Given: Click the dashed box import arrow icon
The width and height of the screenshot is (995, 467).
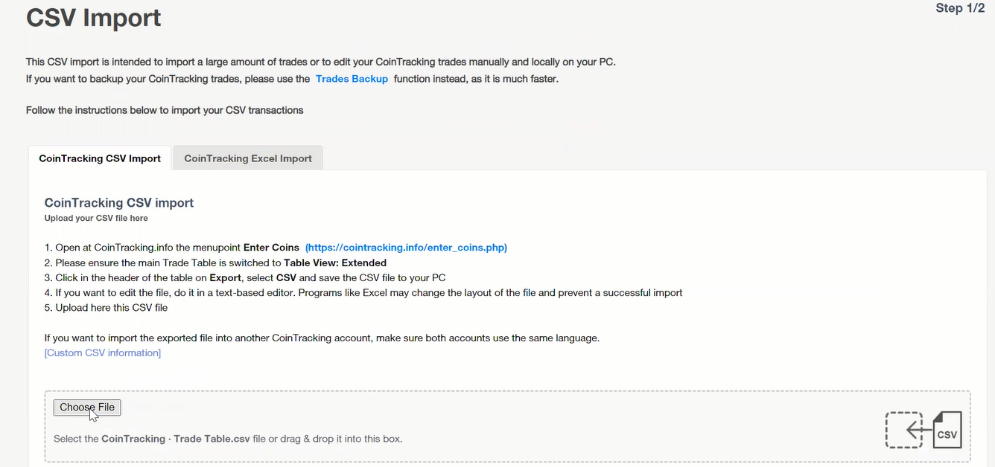Looking at the screenshot, I should 904,430.
